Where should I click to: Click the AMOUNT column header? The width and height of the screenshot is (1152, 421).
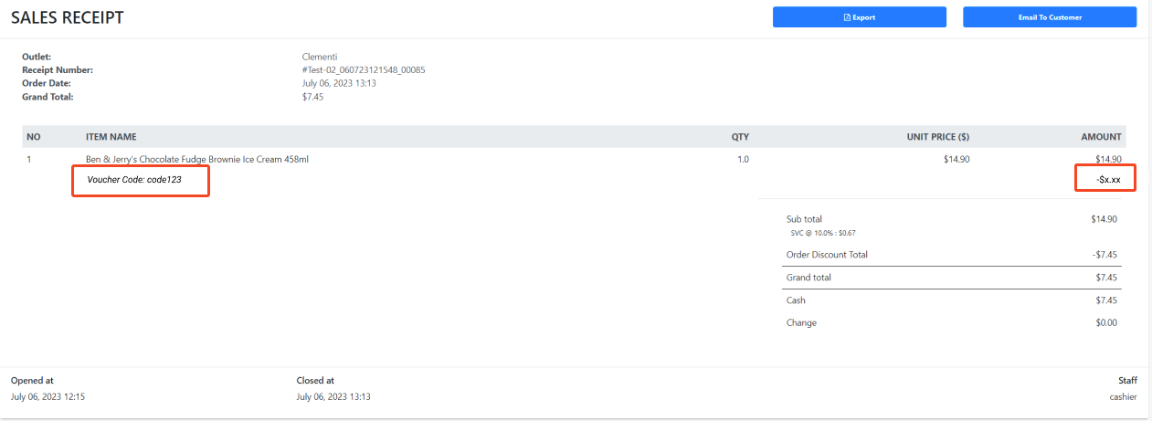pyautogui.click(x=1101, y=137)
